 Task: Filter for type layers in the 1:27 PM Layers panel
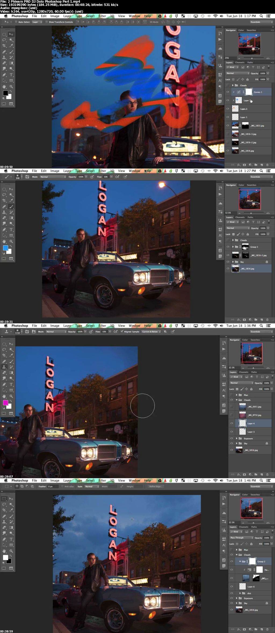tap(253, 222)
